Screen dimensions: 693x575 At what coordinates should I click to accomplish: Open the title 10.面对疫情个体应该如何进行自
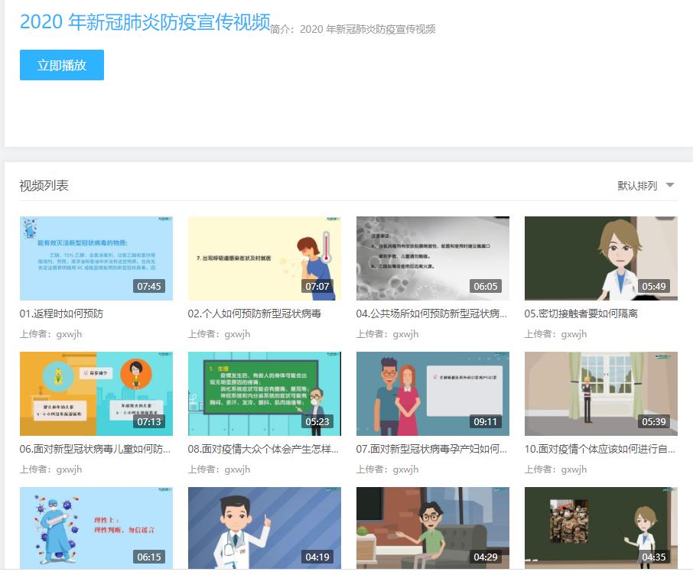(x=600, y=449)
